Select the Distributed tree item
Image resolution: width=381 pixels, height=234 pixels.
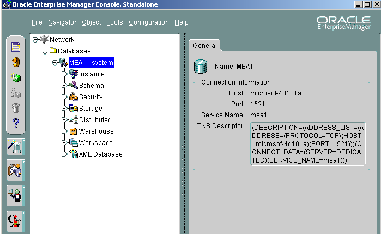(x=95, y=119)
